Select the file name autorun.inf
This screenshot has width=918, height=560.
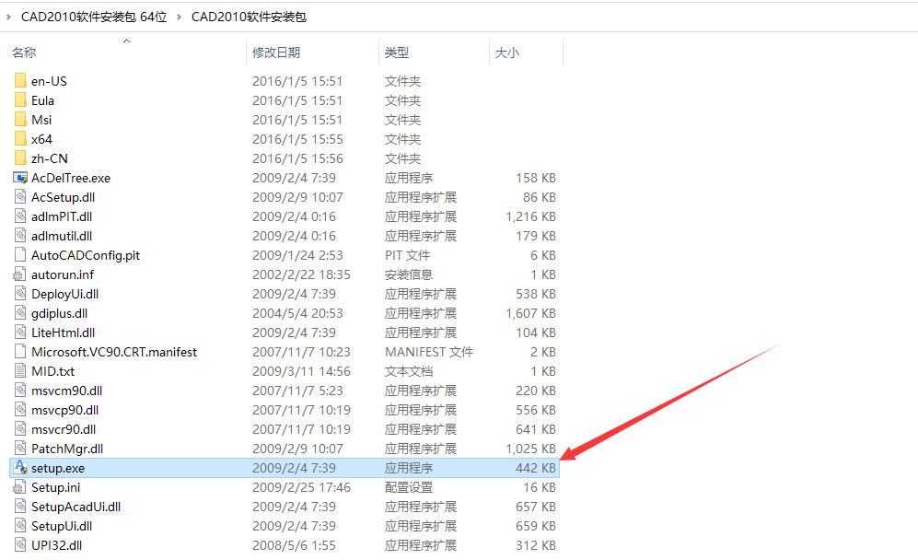tap(63, 274)
